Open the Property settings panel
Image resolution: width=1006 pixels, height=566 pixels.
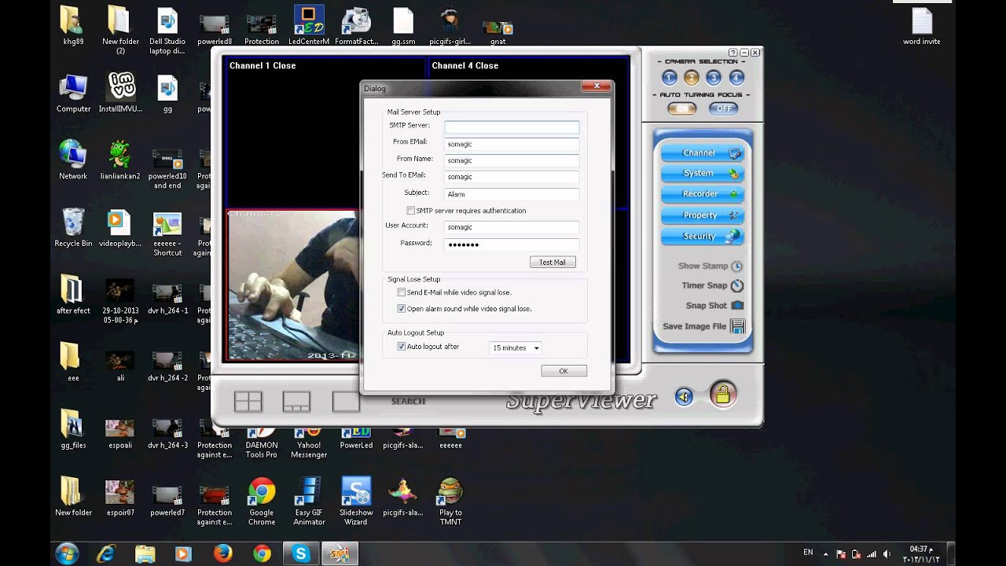coord(702,215)
